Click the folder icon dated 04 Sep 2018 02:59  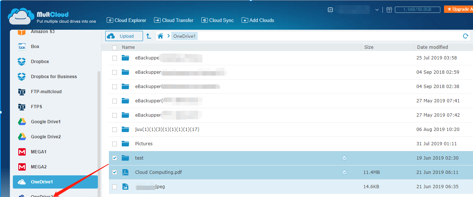coord(126,72)
